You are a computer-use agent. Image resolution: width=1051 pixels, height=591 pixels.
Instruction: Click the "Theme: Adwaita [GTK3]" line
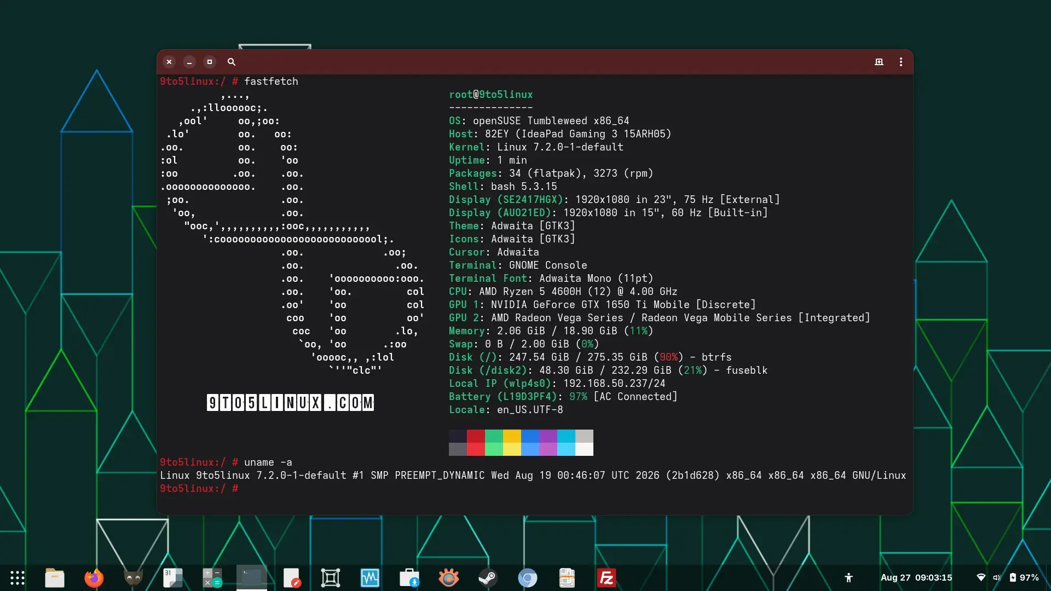coord(512,226)
